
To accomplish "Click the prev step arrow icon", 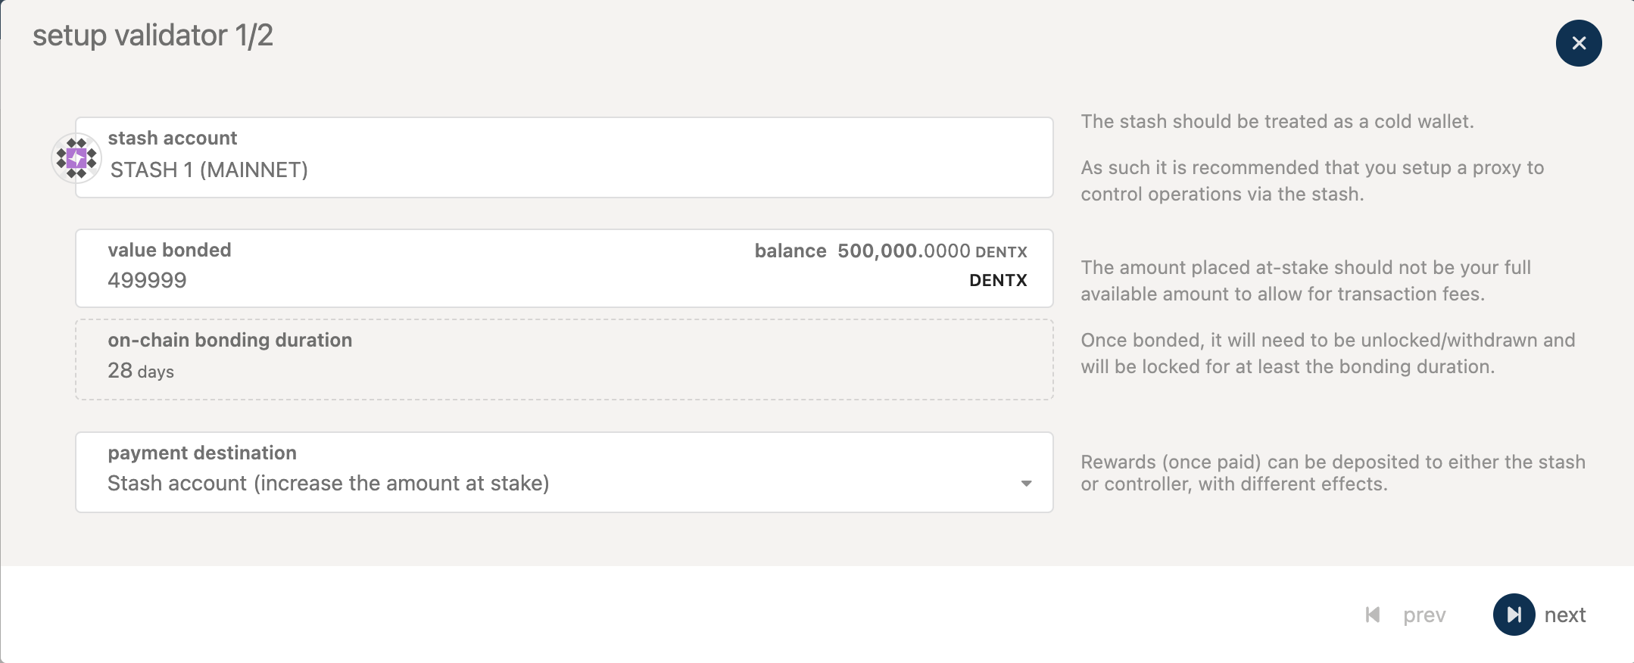I will (x=1373, y=615).
